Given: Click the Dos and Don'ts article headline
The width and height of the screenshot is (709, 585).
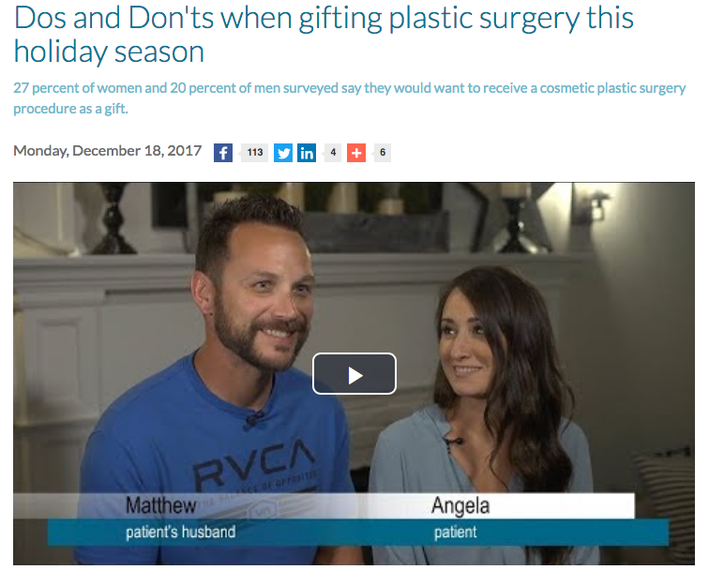Looking at the screenshot, I should pos(324,35).
